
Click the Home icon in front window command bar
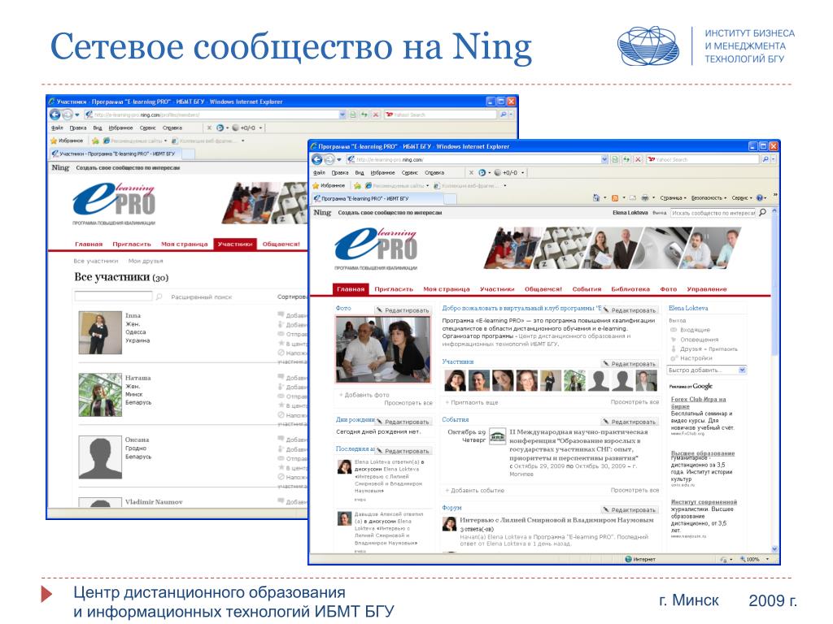click(596, 198)
